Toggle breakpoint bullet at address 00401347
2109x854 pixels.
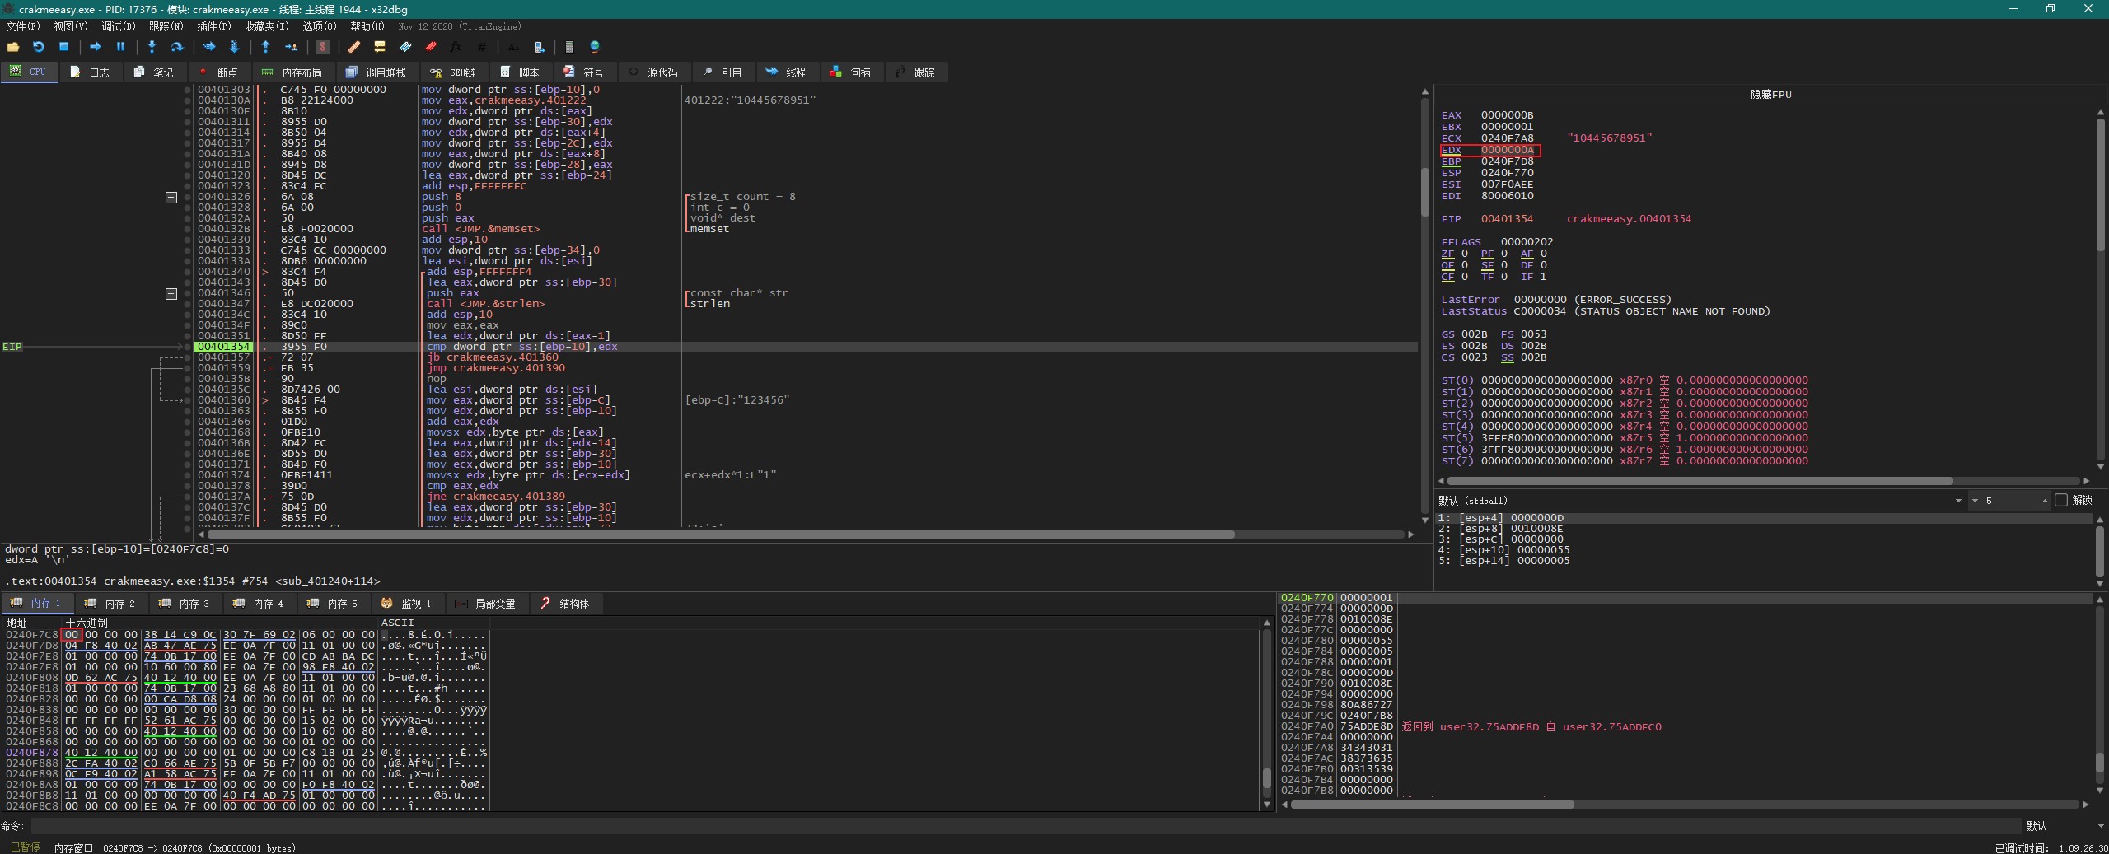coord(188,304)
